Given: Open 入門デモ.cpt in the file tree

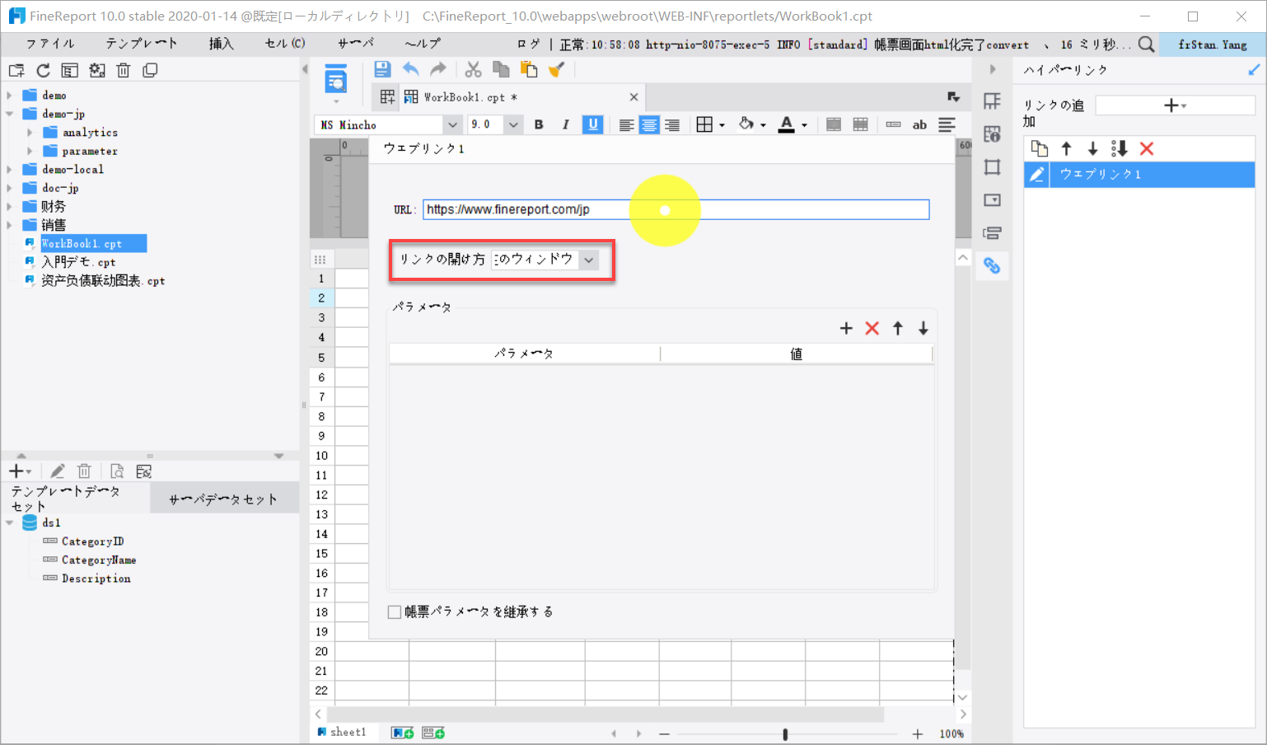Looking at the screenshot, I should (78, 262).
